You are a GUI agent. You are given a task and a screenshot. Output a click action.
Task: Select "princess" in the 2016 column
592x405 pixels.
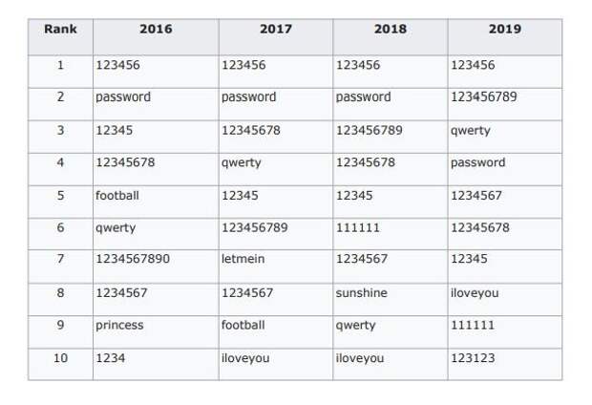tap(119, 326)
